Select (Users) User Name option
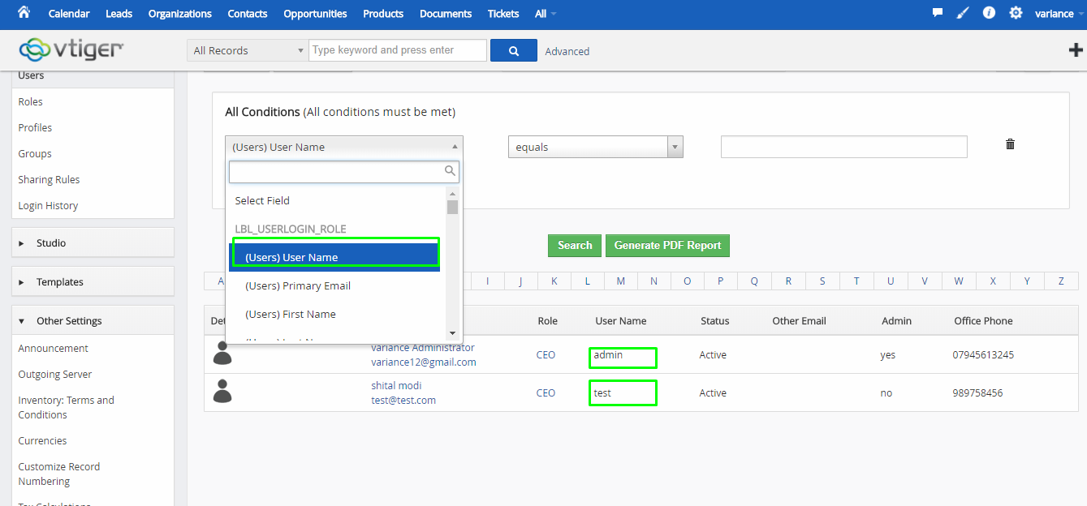 334,257
